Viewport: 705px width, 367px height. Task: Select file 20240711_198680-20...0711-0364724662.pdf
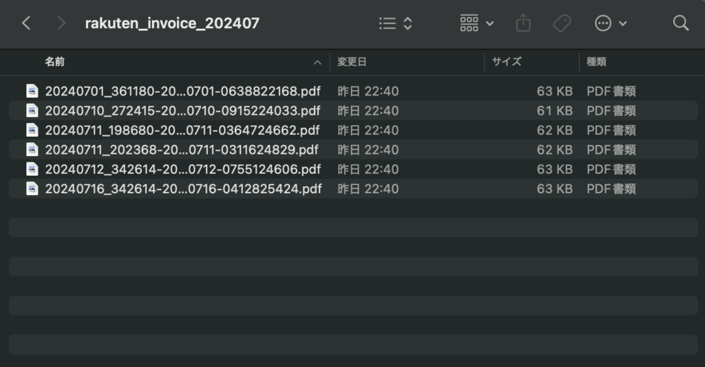coord(182,130)
